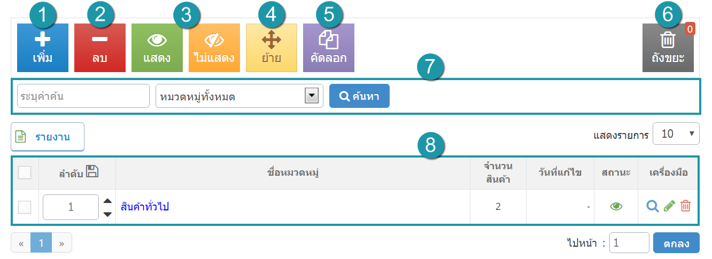Viewport: 712px width, 259px height.
Task: Click the red ลบ (delete) minus button
Action: point(100,48)
